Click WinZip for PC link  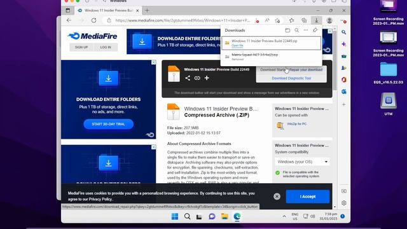pos(297,124)
